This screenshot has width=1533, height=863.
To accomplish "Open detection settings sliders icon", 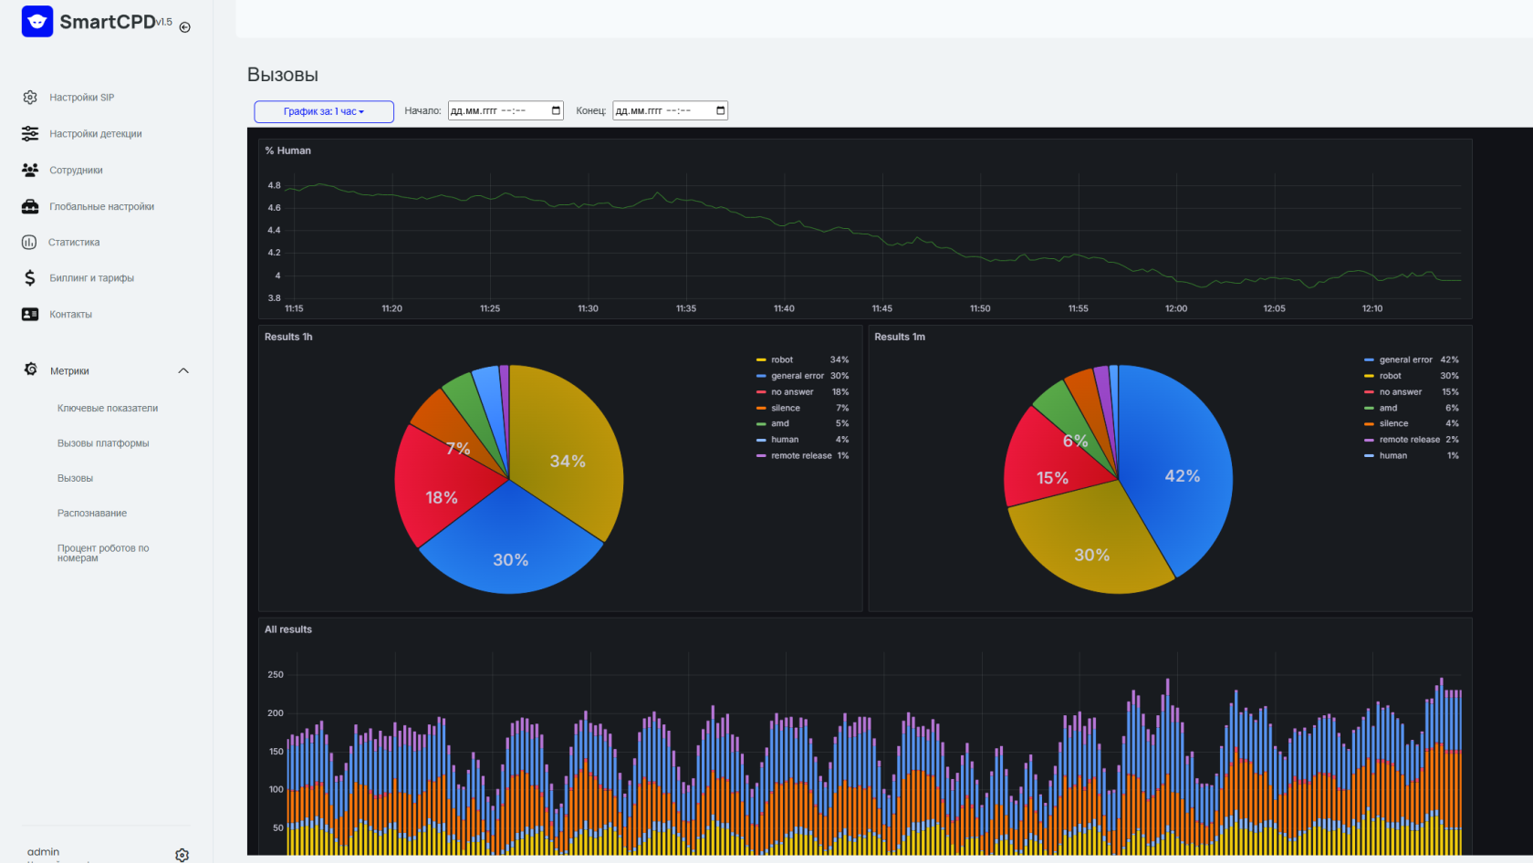I will (x=30, y=133).
